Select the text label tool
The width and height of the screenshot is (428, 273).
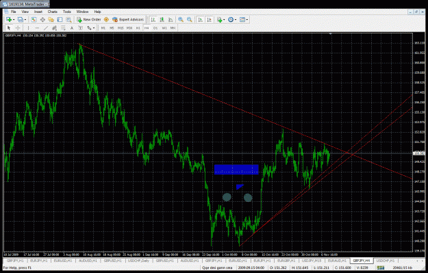click(81, 28)
